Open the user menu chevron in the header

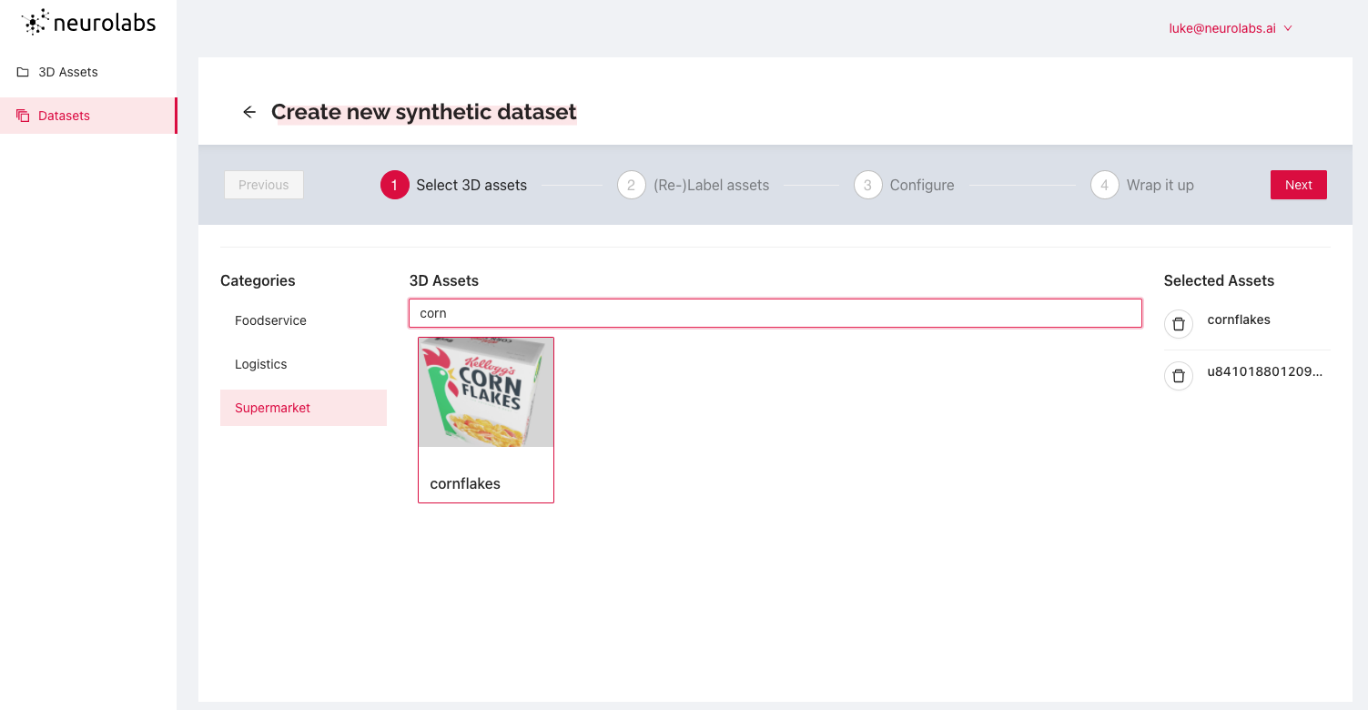point(1288,28)
